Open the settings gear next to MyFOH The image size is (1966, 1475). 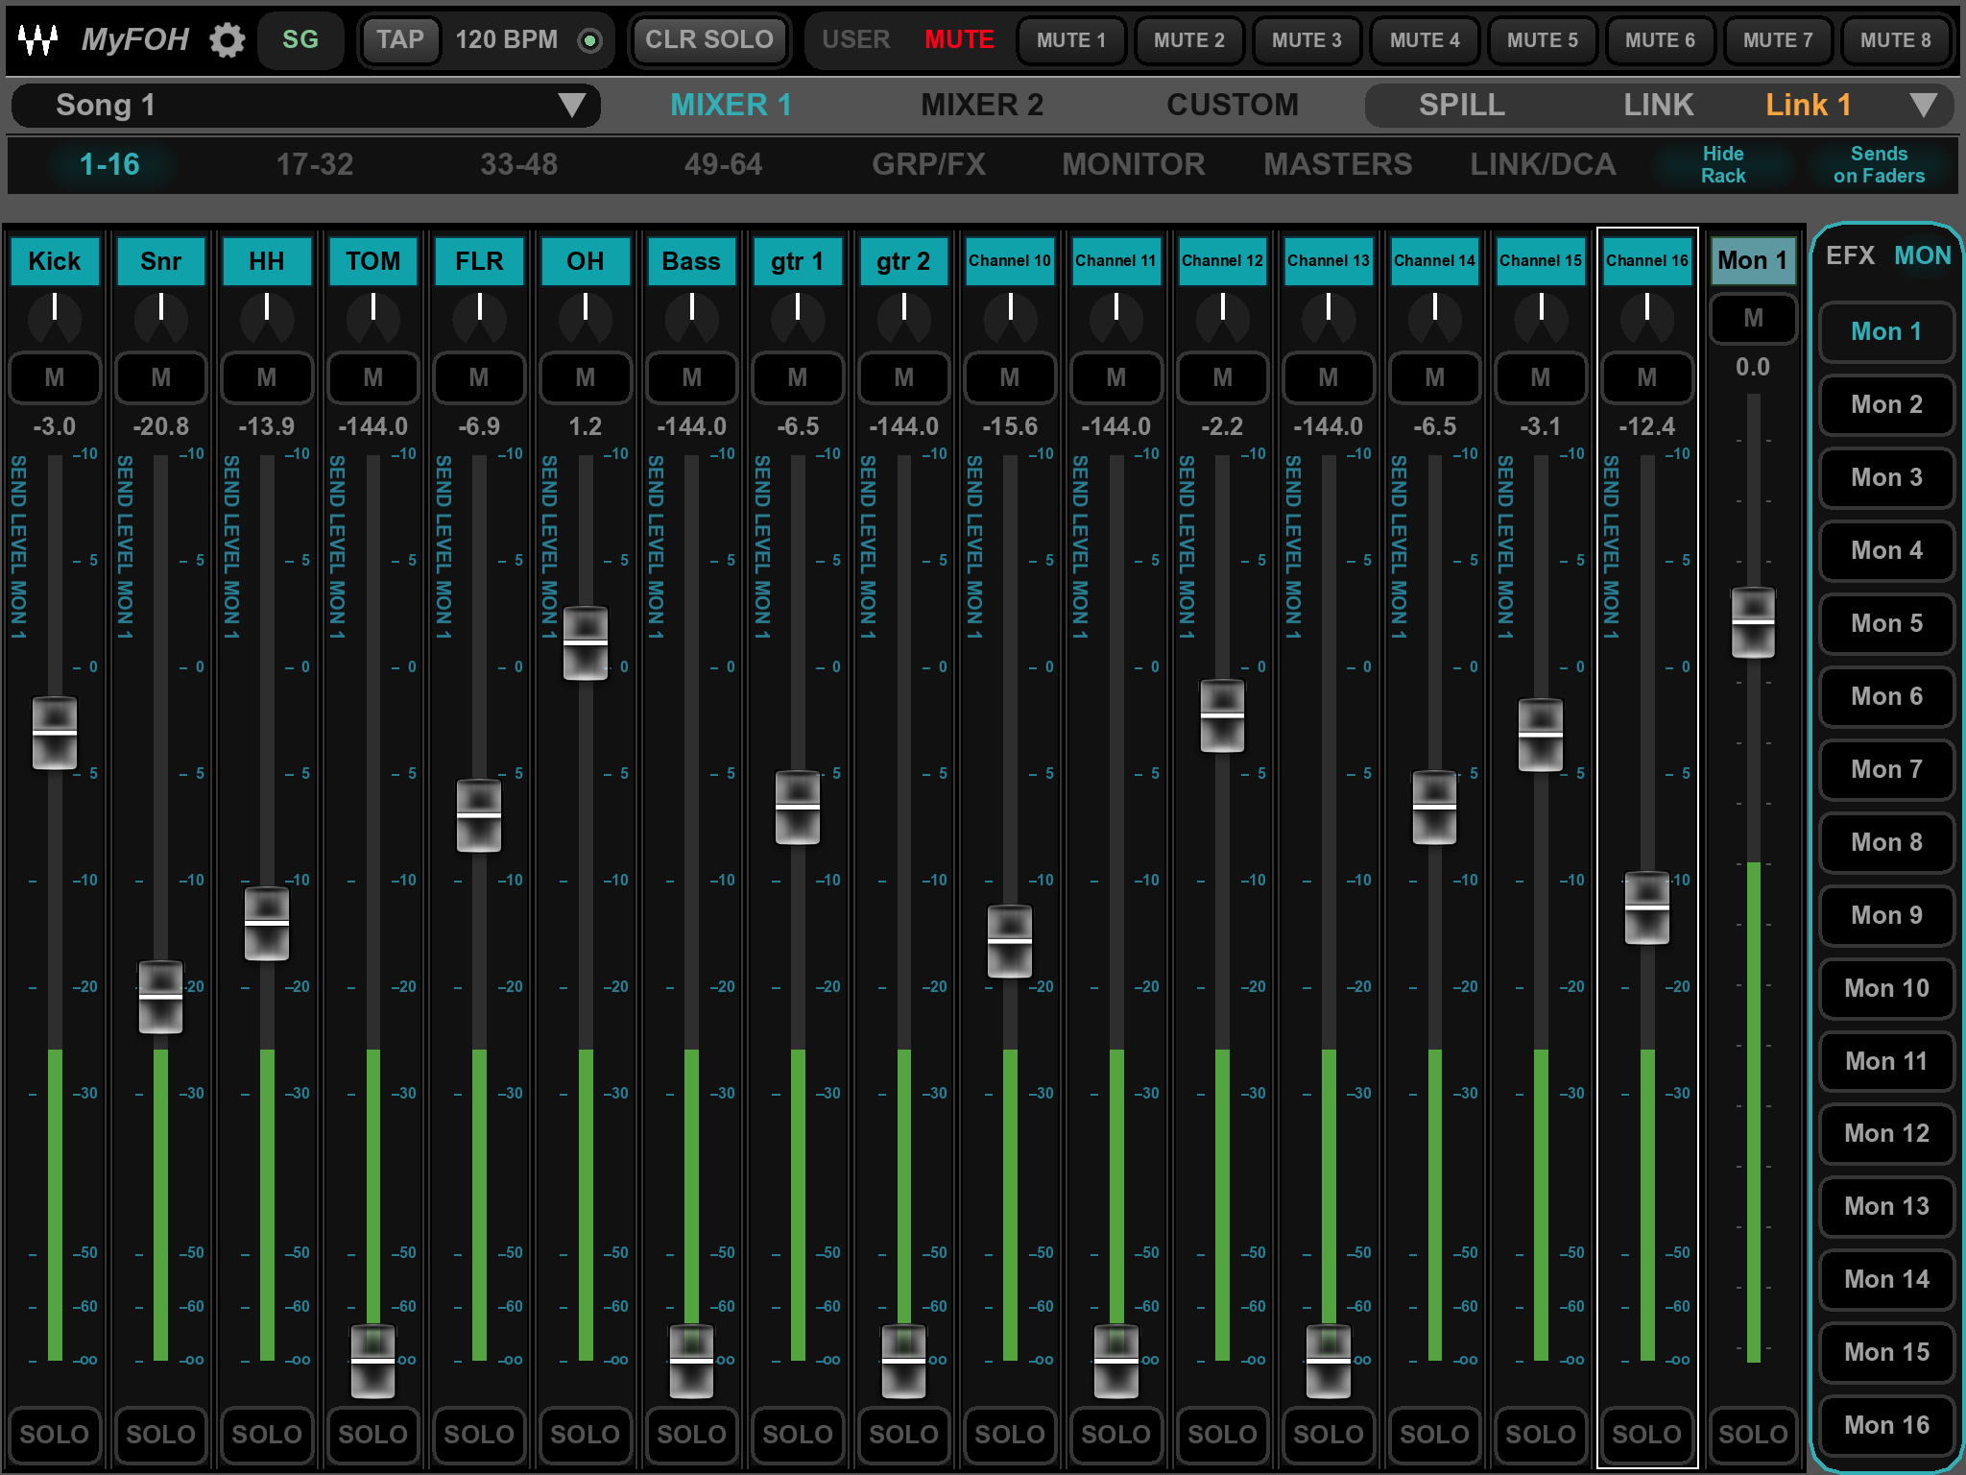pyautogui.click(x=228, y=40)
